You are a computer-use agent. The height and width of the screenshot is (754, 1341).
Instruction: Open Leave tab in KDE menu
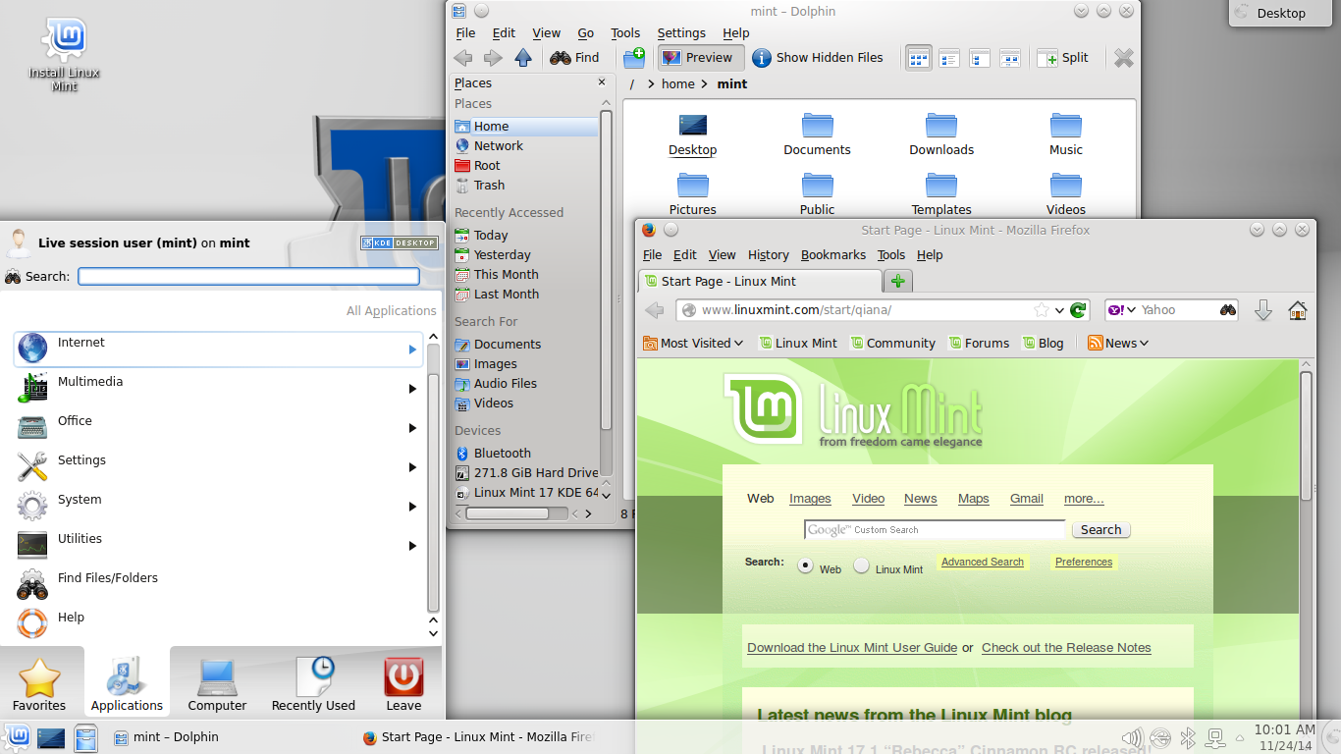tap(403, 684)
